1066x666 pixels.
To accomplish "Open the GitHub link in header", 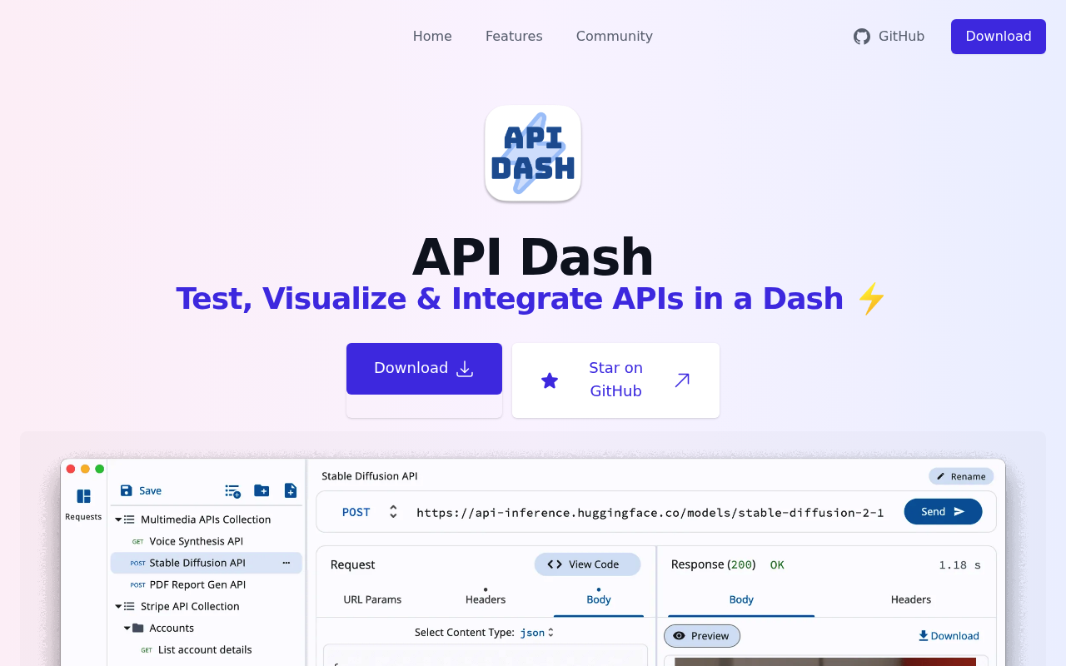I will pyautogui.click(x=889, y=37).
